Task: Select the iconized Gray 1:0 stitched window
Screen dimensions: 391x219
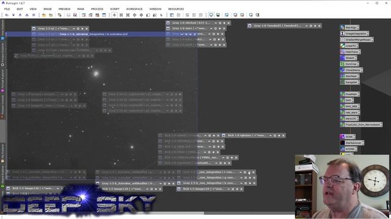Action: pyautogui.click(x=198, y=23)
